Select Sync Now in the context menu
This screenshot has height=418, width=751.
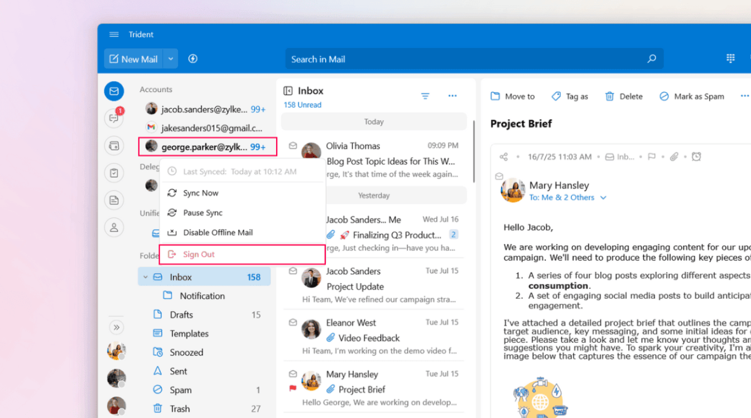[x=200, y=193]
